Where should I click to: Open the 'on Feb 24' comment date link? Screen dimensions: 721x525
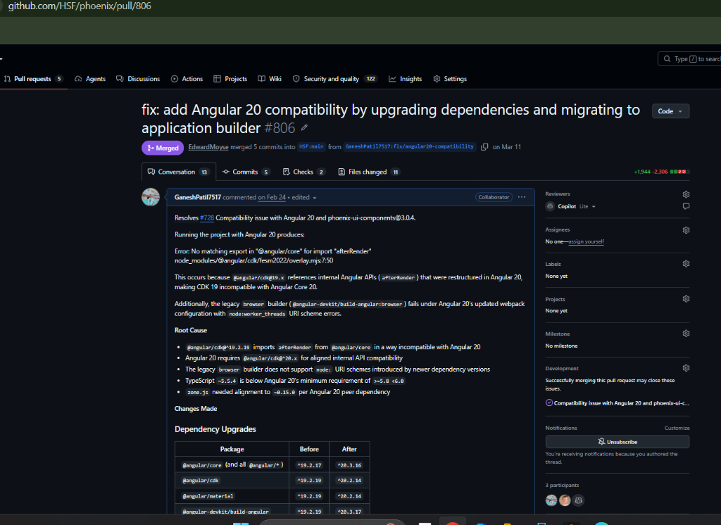[272, 197]
